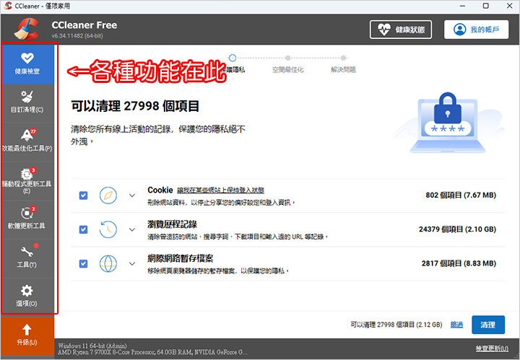Click the 瀏覽歷程記錄 title text
Viewport: 520px width, 360px height.
coord(172,224)
